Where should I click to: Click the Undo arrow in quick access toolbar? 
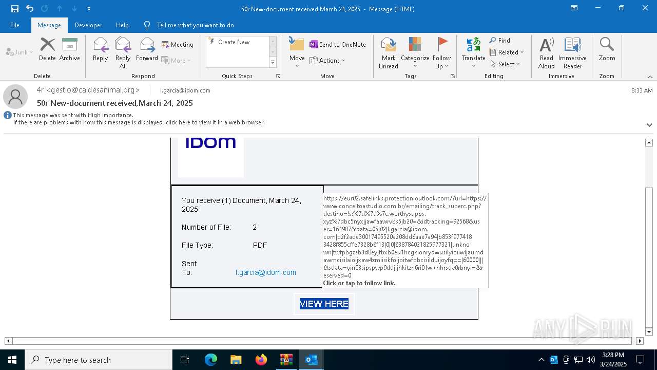[x=30, y=9]
